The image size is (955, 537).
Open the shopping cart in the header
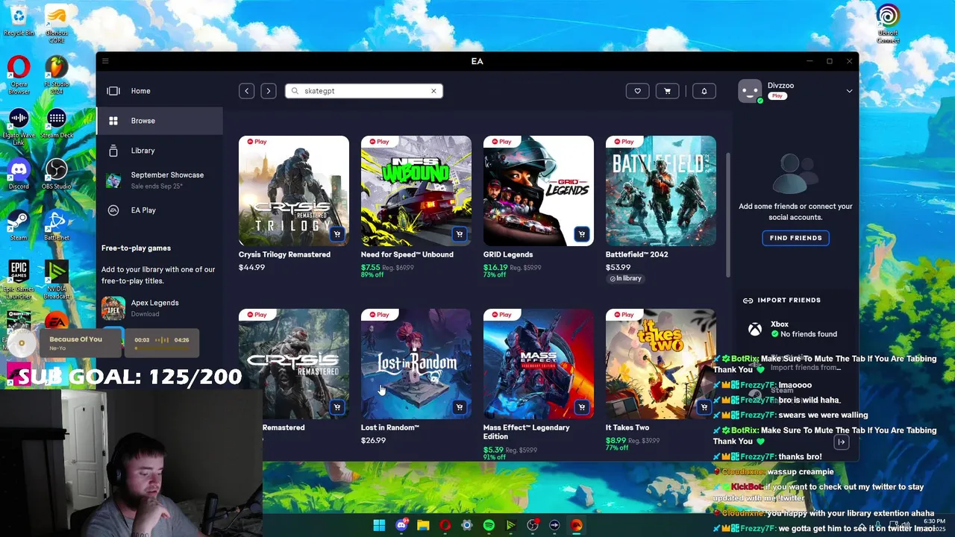pyautogui.click(x=667, y=91)
